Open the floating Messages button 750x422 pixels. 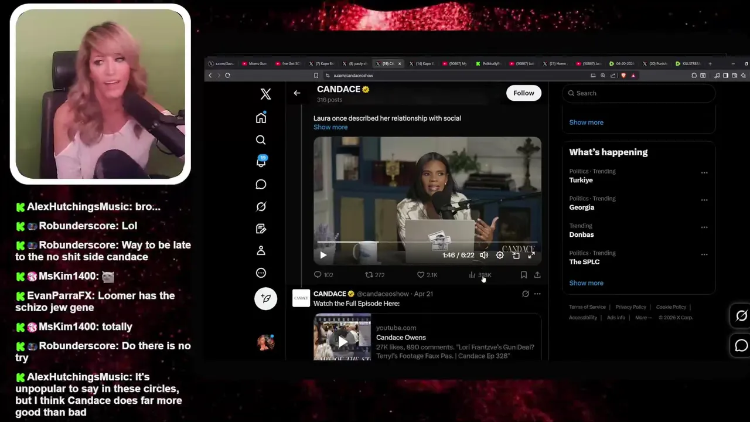click(x=741, y=346)
